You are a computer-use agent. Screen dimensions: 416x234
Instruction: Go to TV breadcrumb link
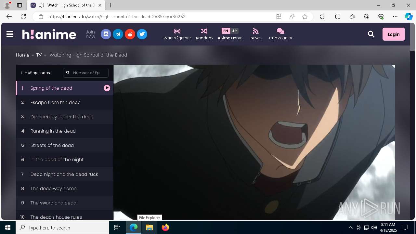point(39,55)
